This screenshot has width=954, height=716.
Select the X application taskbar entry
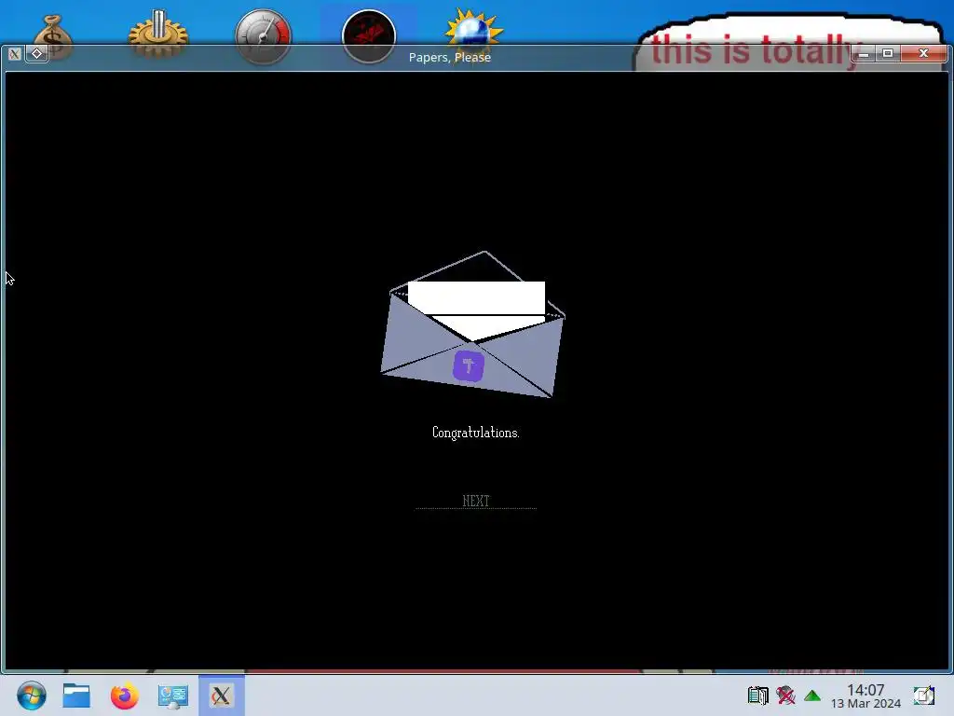(x=222, y=695)
